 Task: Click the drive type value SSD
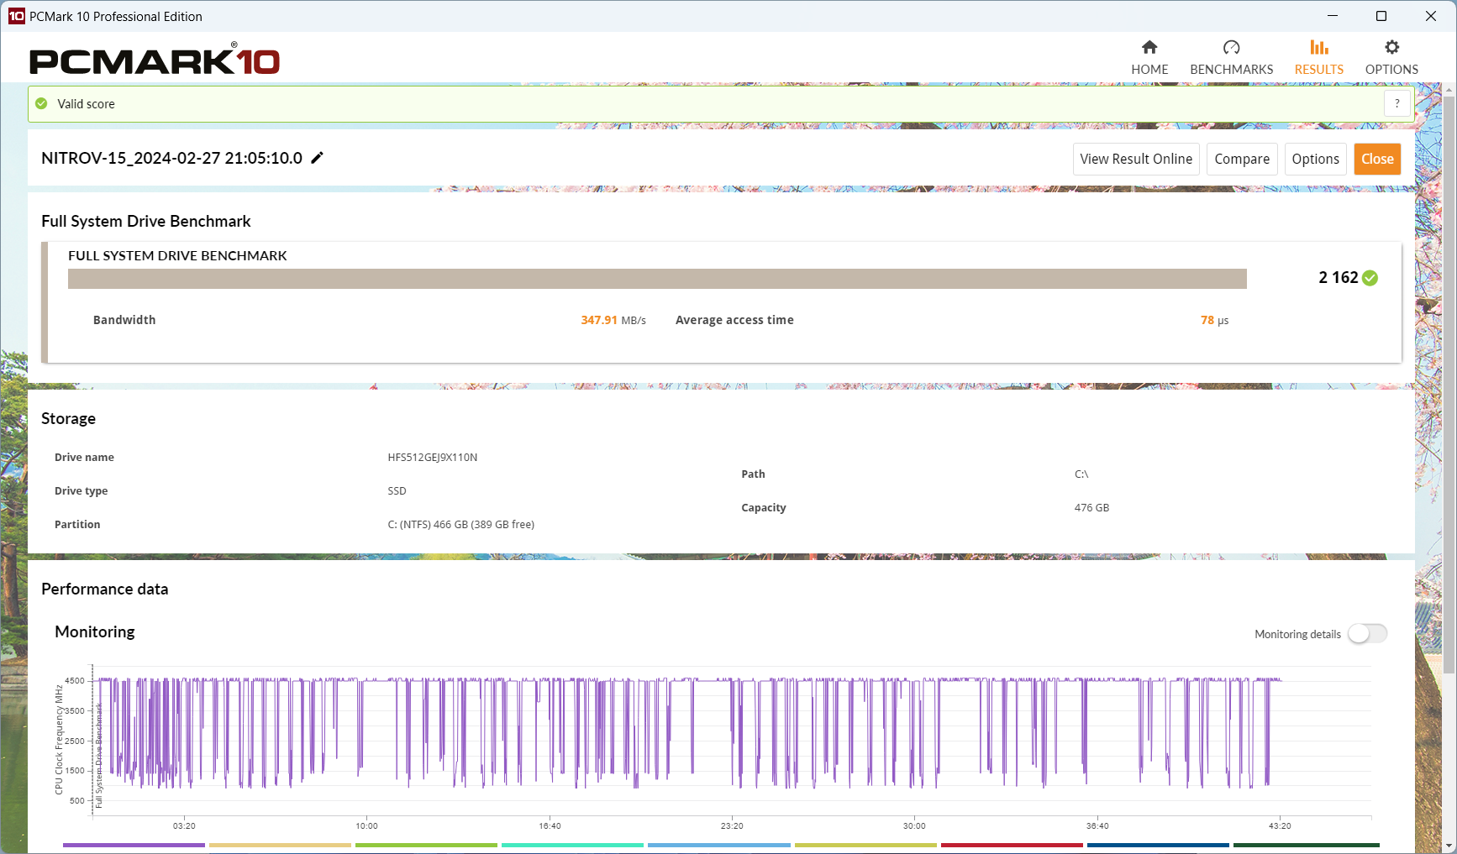pyautogui.click(x=397, y=491)
